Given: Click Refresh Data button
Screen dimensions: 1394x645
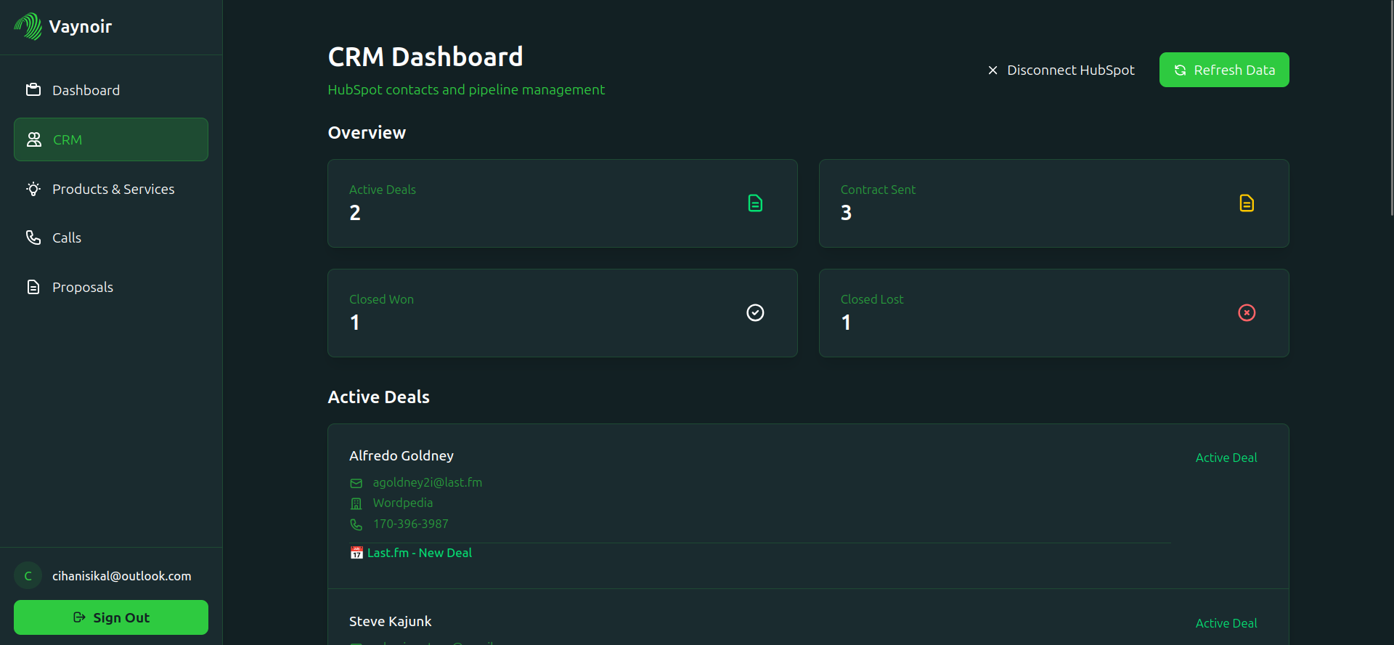Looking at the screenshot, I should point(1224,70).
